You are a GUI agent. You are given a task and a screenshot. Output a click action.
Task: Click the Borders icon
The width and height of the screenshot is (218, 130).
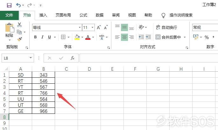coord(63,37)
